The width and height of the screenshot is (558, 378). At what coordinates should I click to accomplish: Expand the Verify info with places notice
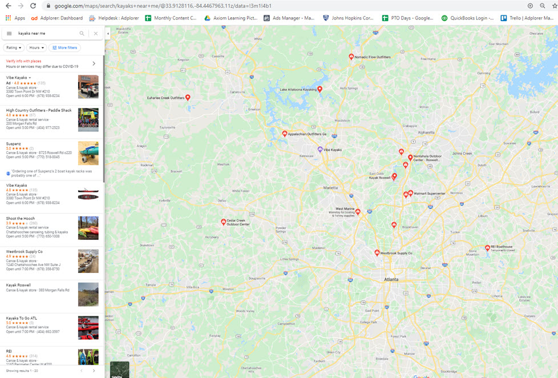tap(94, 63)
